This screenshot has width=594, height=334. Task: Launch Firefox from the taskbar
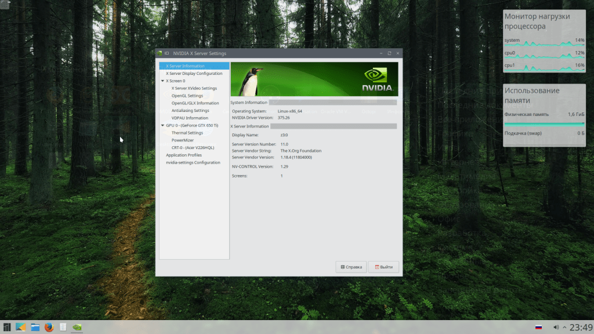49,327
